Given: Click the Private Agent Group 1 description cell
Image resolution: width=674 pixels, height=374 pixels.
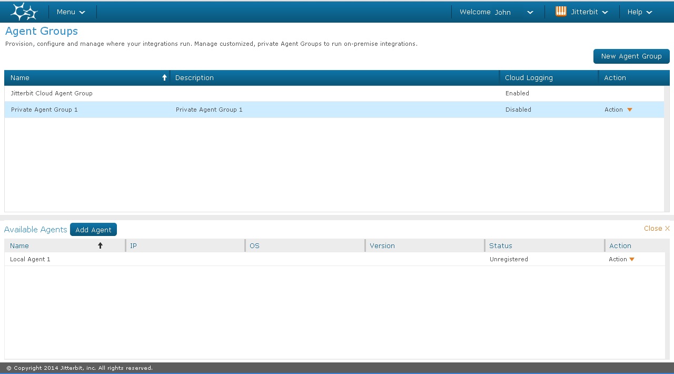Looking at the screenshot, I should coord(209,110).
